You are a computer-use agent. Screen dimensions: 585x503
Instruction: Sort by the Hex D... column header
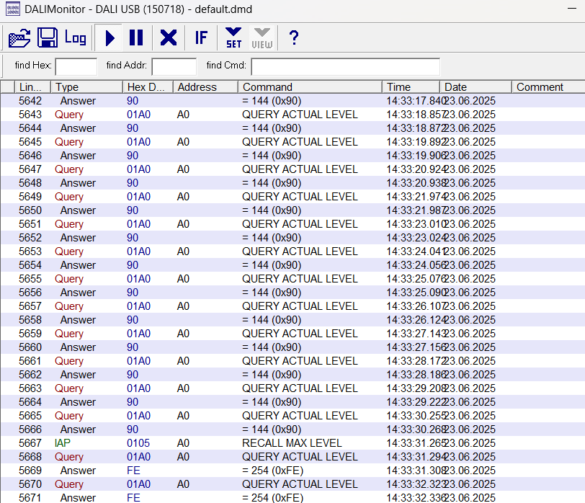click(x=148, y=87)
